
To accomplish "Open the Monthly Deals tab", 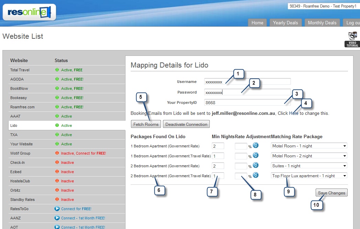I will pyautogui.click(x=322, y=23).
